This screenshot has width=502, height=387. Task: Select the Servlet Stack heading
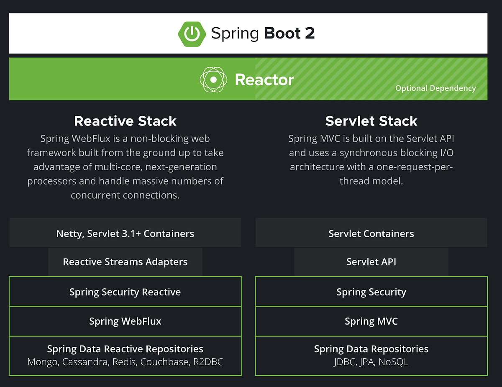tap(371, 121)
